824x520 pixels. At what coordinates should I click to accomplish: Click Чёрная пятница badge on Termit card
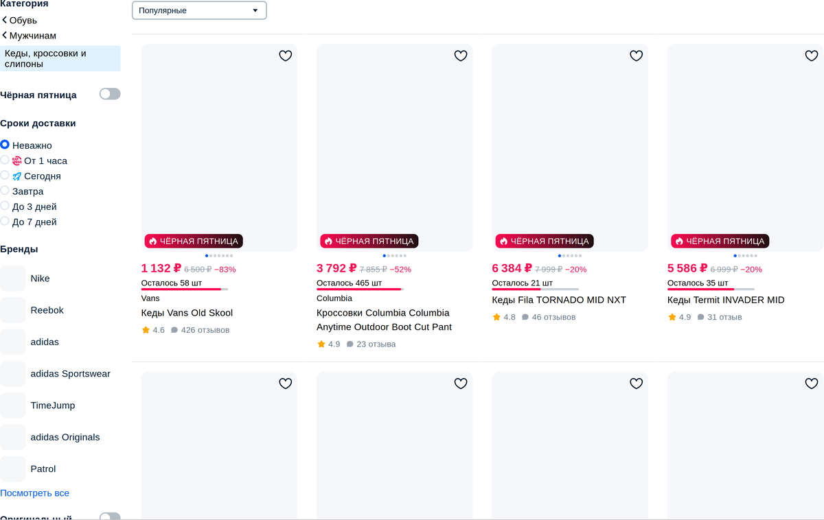(x=720, y=241)
